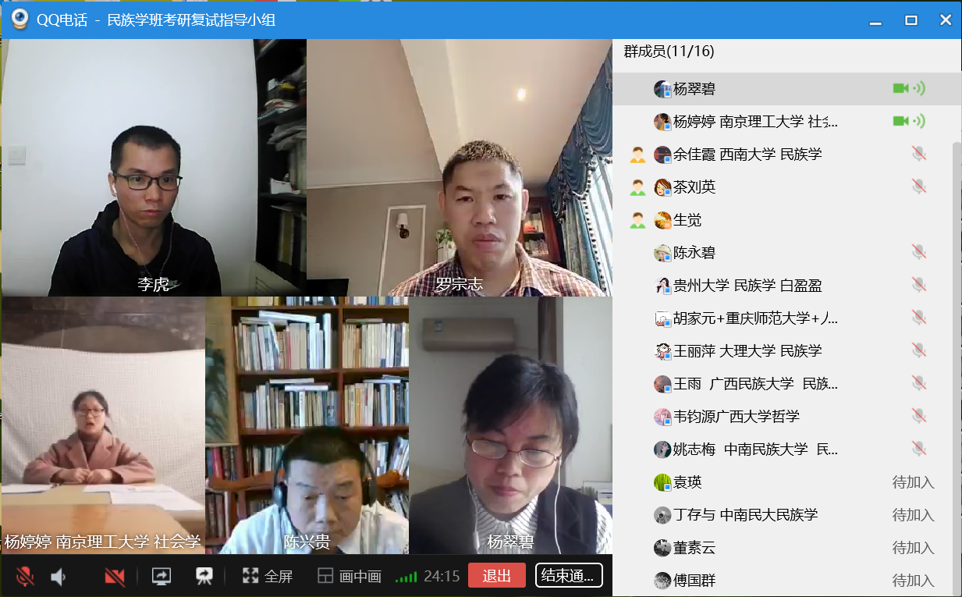This screenshot has width=962, height=597.
Task: Click muted mic icon next to 余佳霞
Action: (919, 154)
